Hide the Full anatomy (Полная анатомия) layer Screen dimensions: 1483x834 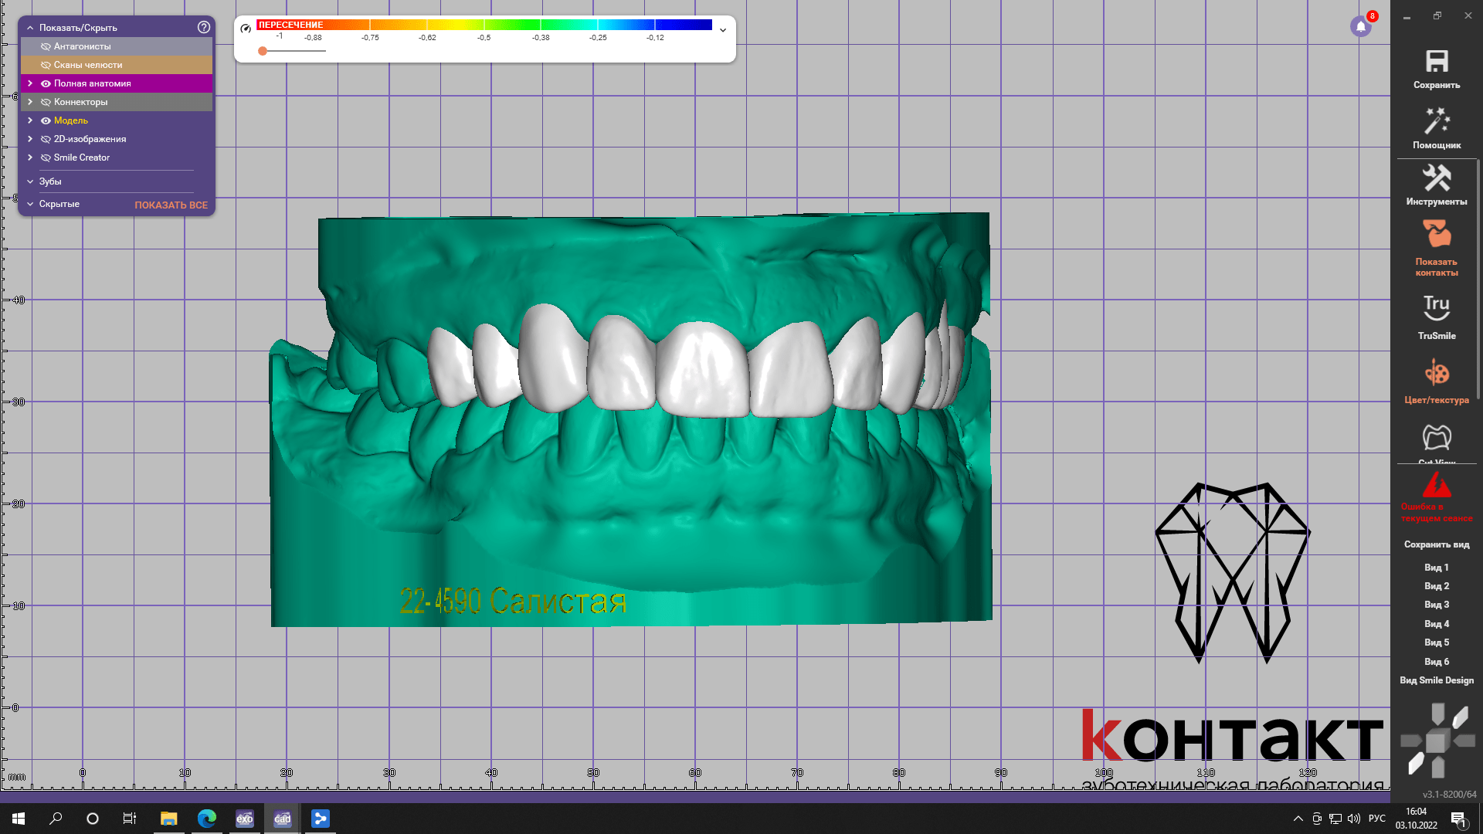click(x=46, y=83)
